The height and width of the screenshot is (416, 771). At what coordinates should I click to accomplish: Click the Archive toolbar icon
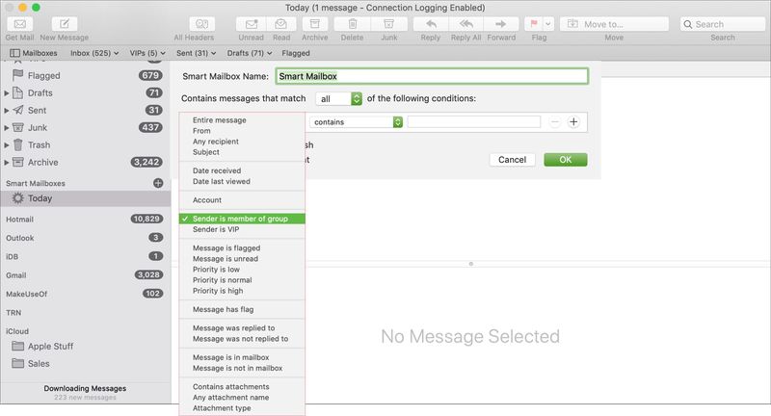click(315, 24)
